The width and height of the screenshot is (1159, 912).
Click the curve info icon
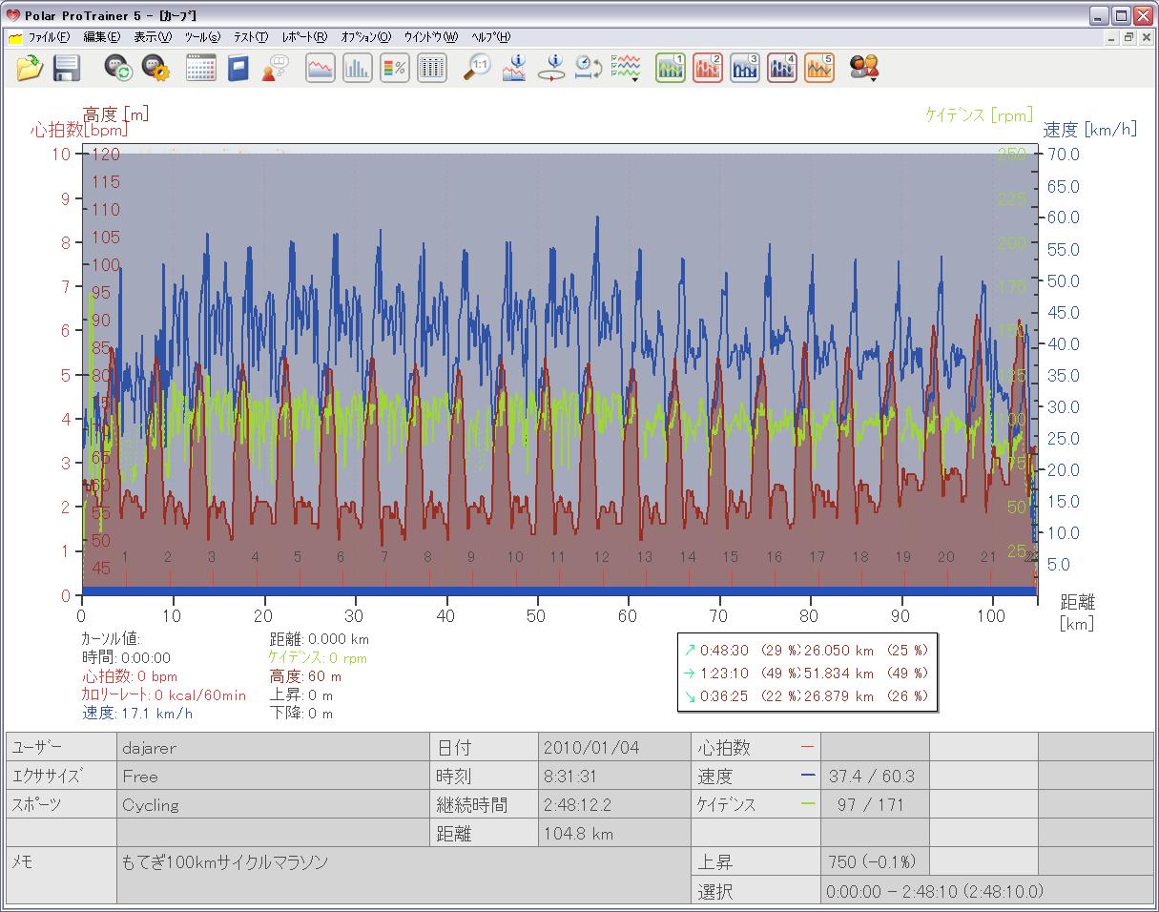(514, 68)
